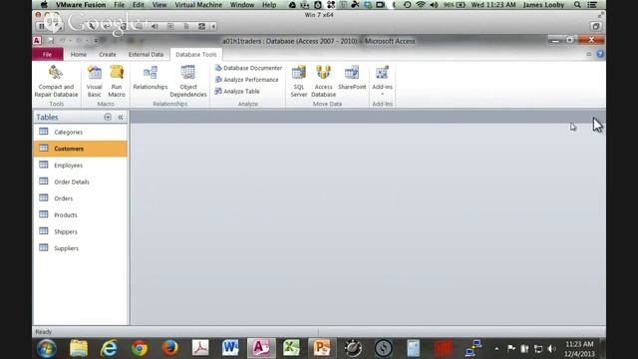Switch to the Home tab
Screen dimensions: 638x359
(x=79, y=54)
